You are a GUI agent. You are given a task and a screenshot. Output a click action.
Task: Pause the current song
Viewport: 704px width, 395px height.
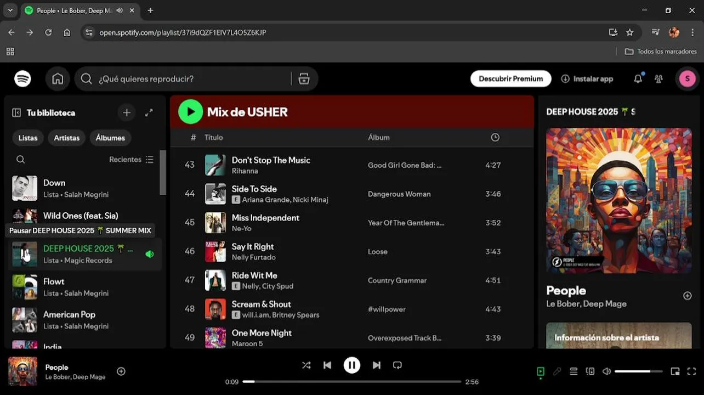click(x=352, y=365)
